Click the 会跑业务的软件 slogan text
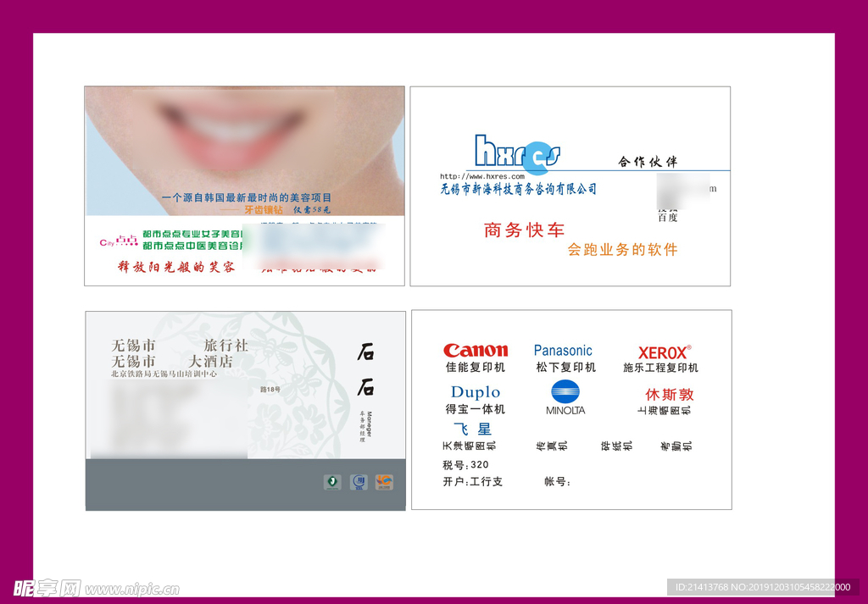Viewport: 868px width, 604px height. 623,250
